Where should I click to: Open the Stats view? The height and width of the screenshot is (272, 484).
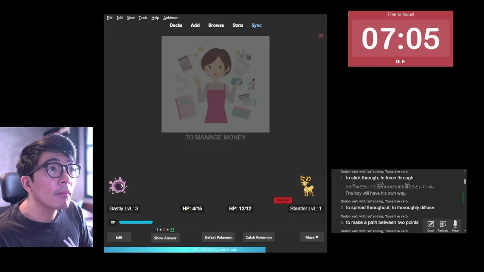click(238, 25)
